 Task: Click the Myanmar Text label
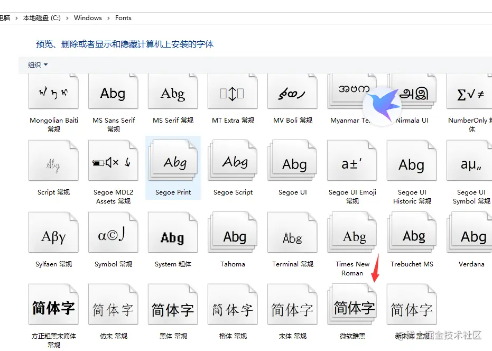[x=350, y=120]
